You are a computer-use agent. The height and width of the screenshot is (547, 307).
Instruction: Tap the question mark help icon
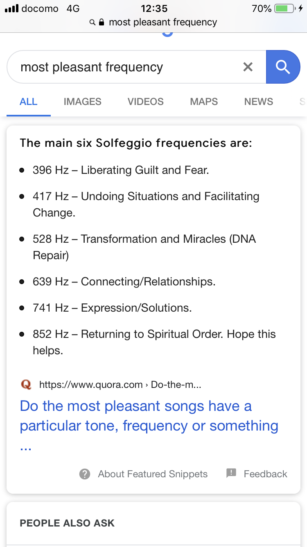(x=85, y=474)
